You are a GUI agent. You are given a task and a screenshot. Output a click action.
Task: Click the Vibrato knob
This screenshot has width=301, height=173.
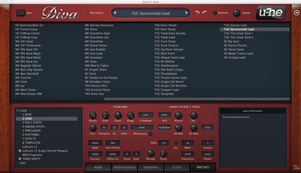93,115
